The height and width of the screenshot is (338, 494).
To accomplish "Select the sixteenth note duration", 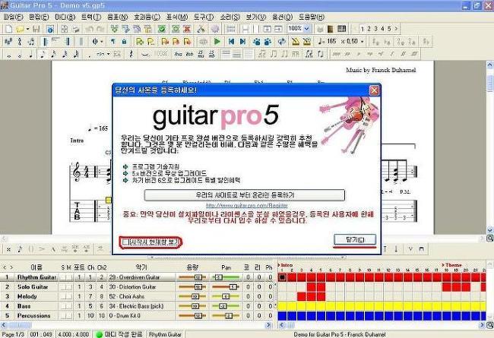I will tap(53, 54).
